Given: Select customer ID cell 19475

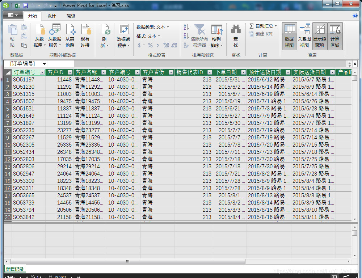Looking at the screenshot, I should 59,101.
